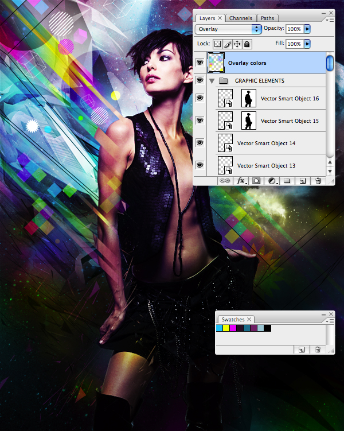Lock image pixels with brush icon

(227, 44)
